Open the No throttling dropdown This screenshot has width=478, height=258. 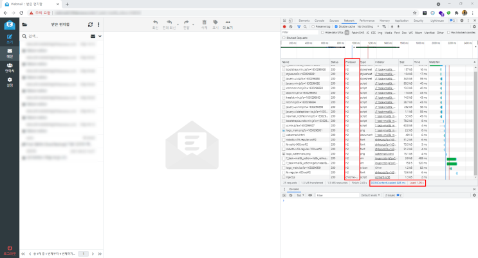point(368,27)
